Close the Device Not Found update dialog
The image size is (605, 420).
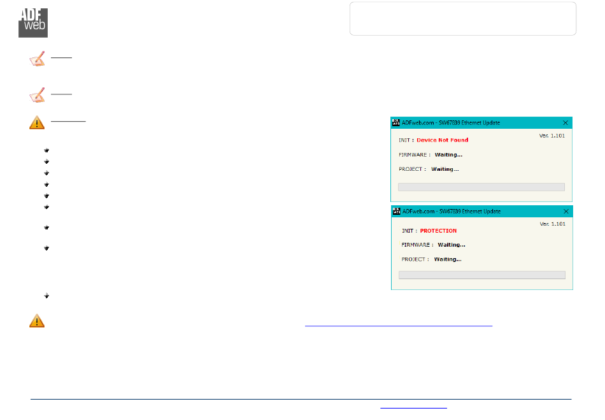pyautogui.click(x=565, y=122)
